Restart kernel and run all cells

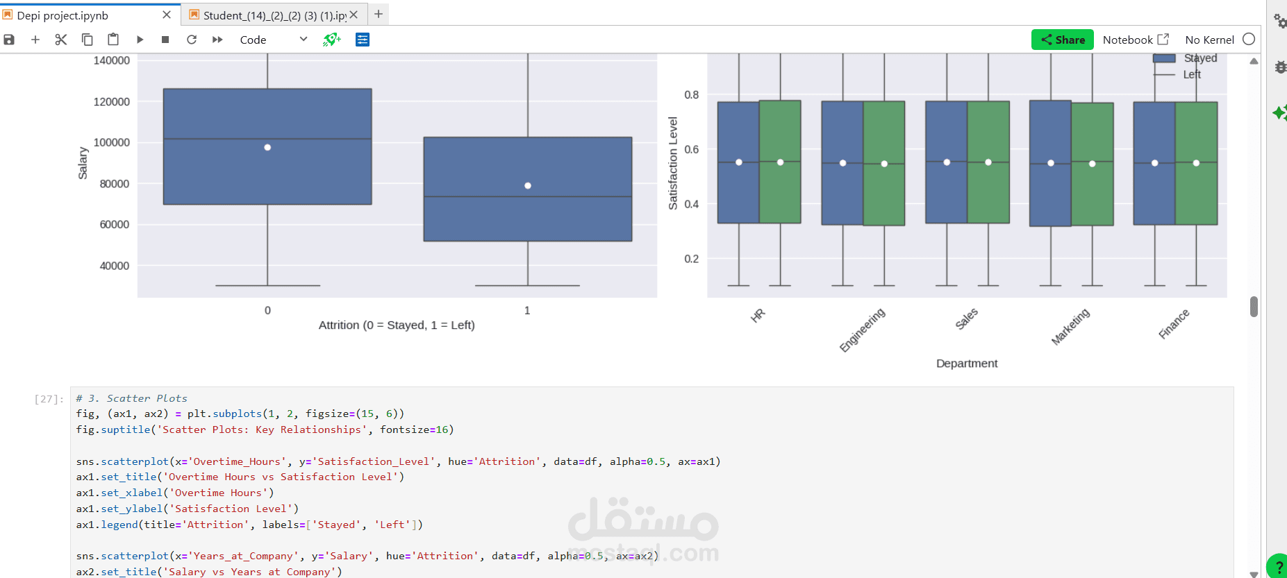(x=217, y=40)
